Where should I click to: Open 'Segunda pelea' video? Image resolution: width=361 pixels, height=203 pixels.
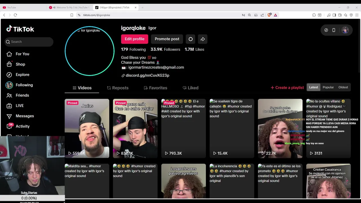click(280, 128)
